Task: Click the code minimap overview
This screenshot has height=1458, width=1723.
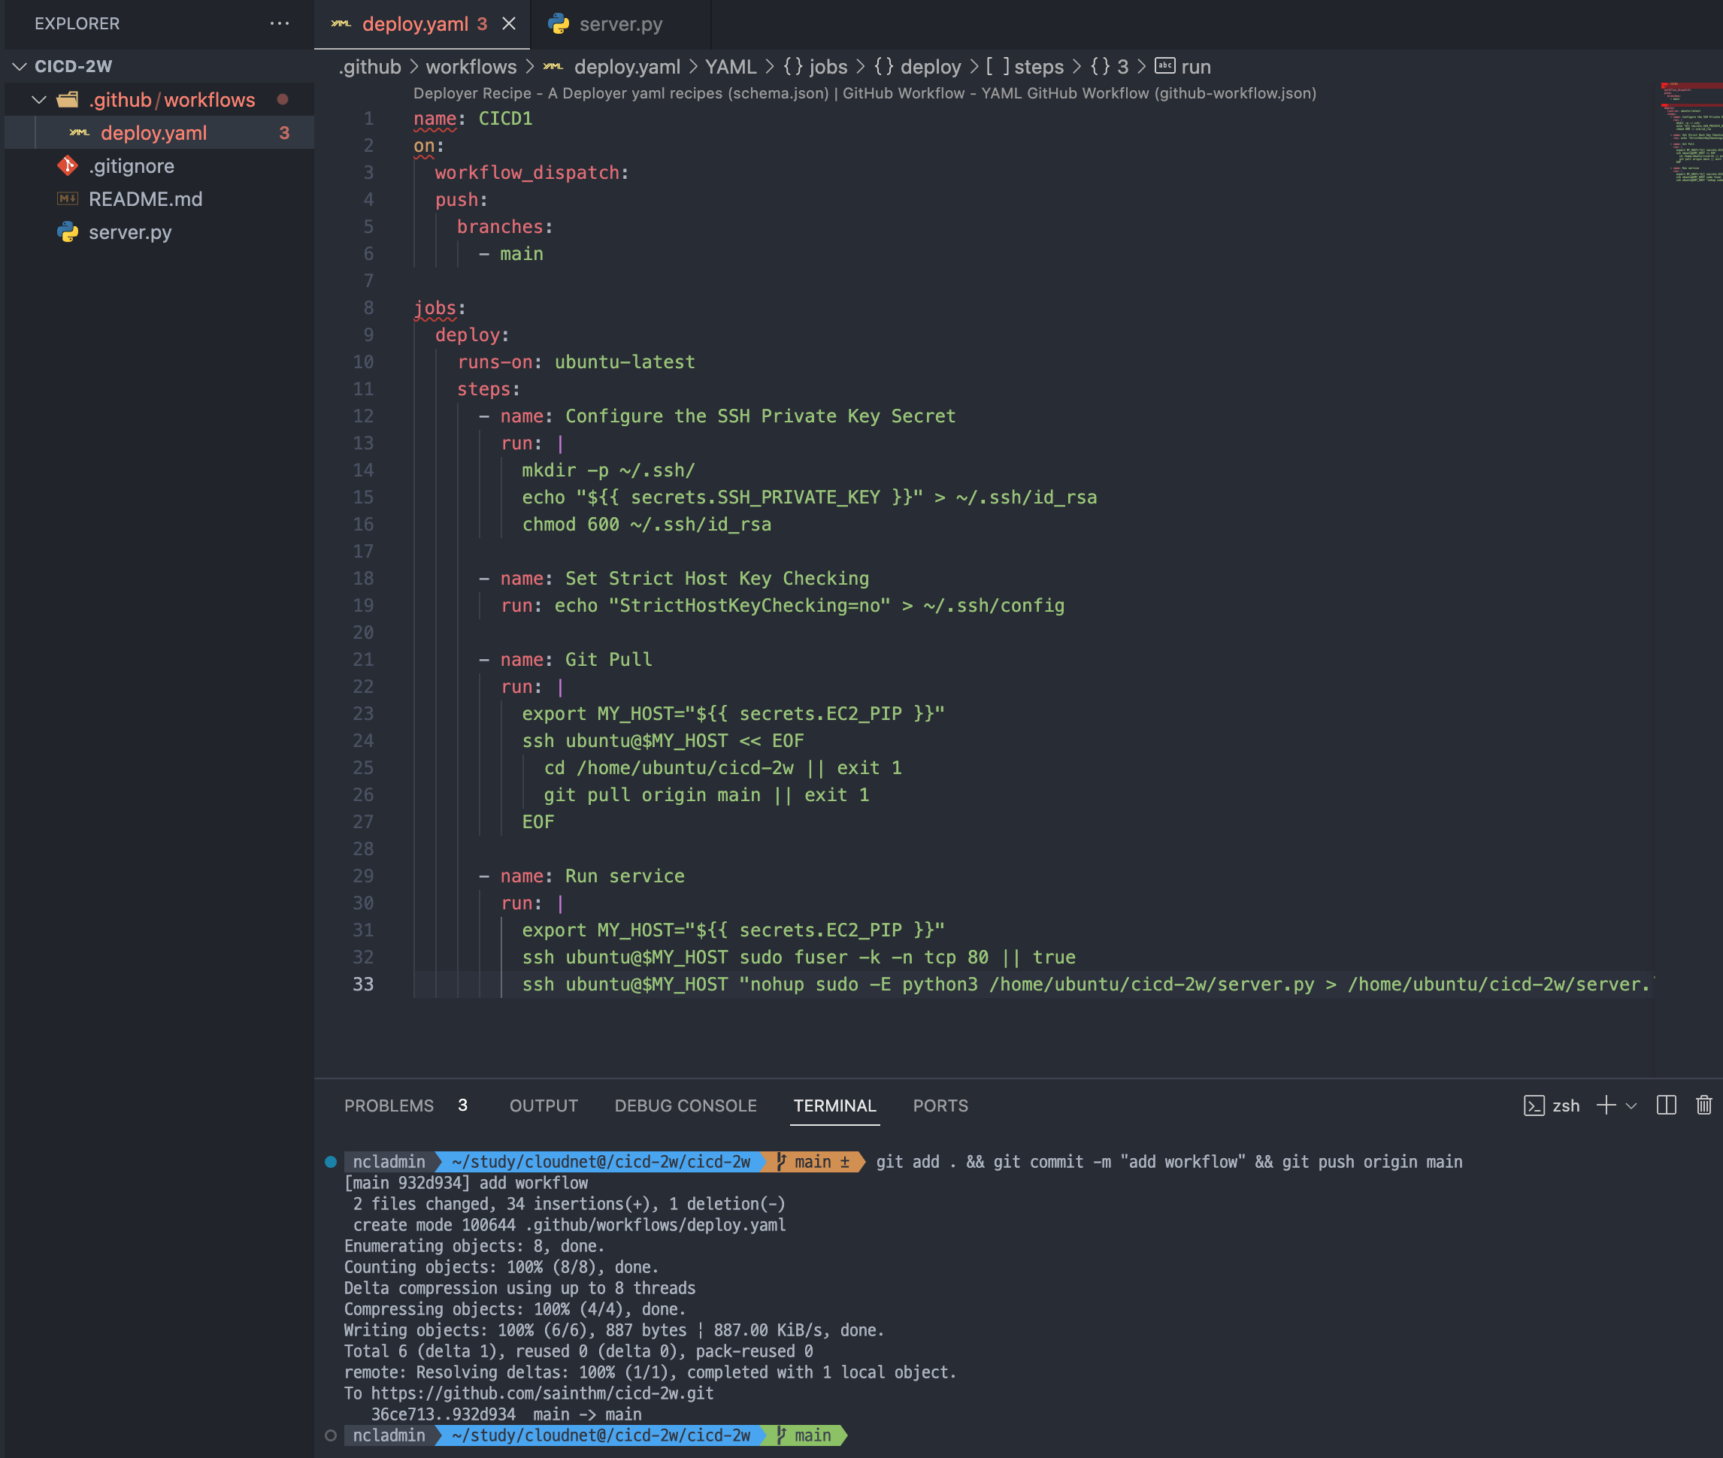Action: (1691, 132)
